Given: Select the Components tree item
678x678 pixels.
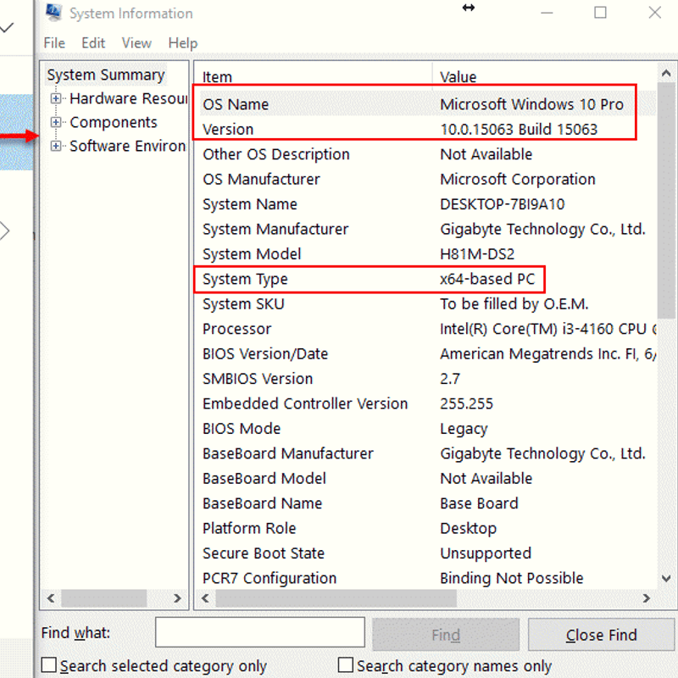Looking at the screenshot, I should pos(114,122).
